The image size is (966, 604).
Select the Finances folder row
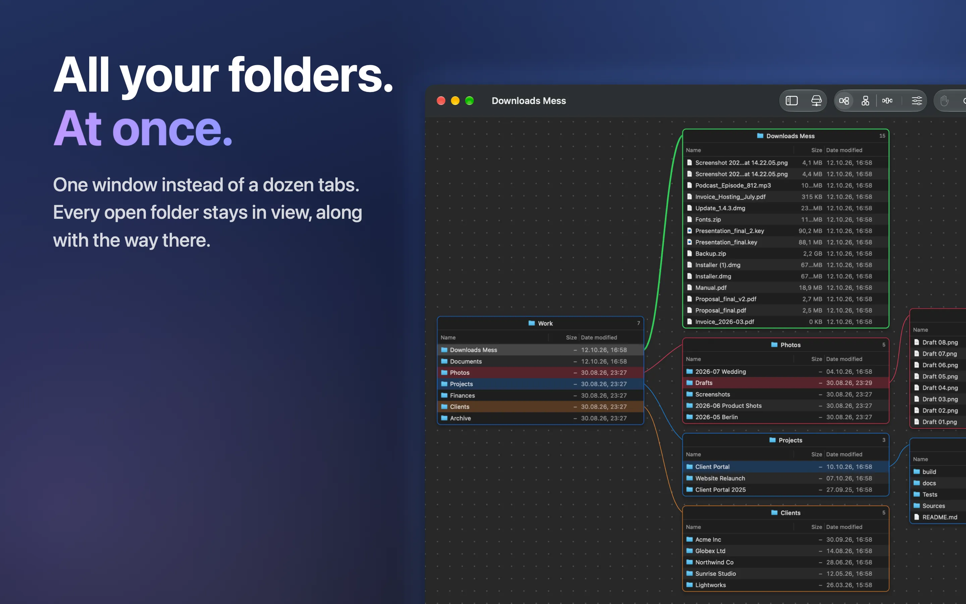point(540,396)
